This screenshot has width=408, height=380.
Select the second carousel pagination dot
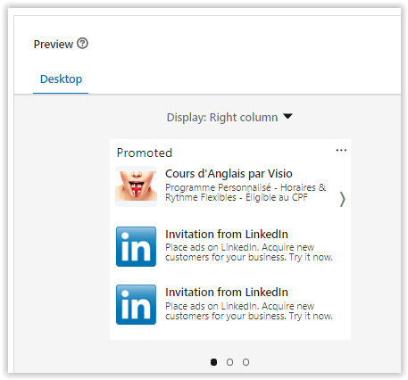coord(229,362)
